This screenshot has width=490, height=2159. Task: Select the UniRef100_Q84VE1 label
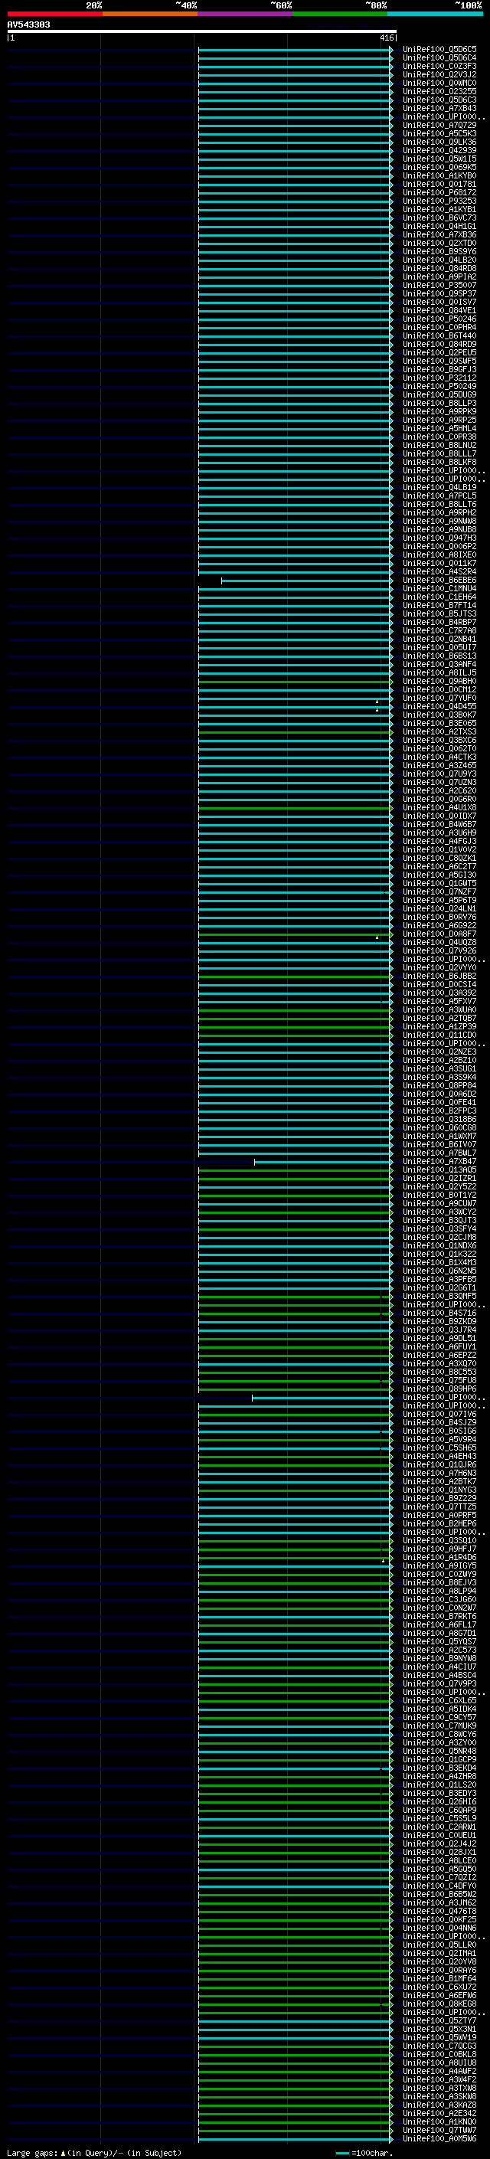pyautogui.click(x=439, y=311)
